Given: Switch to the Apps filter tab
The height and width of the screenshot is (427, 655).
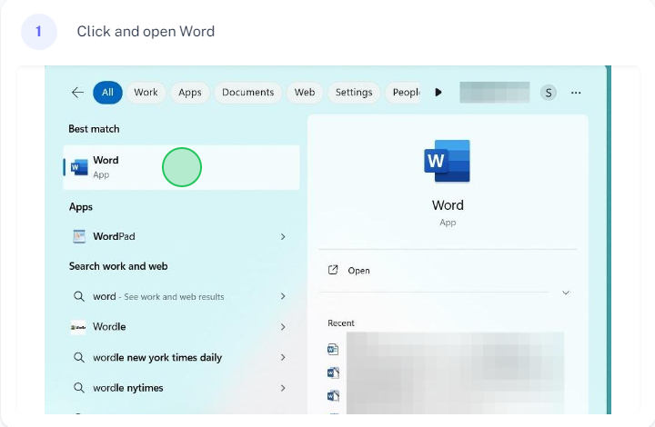Looking at the screenshot, I should [190, 92].
